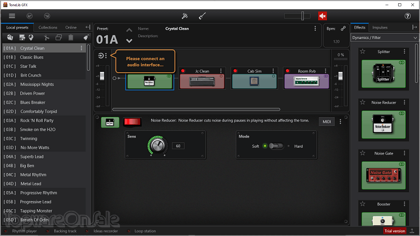The height and width of the screenshot is (236, 420).
Task: Select the Metal Lead preset
Action: tap(44, 183)
